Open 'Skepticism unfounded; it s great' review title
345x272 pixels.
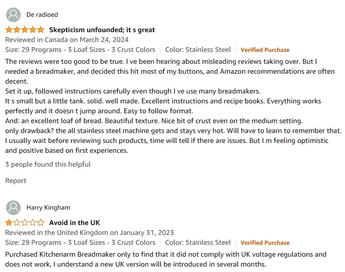pos(102,30)
